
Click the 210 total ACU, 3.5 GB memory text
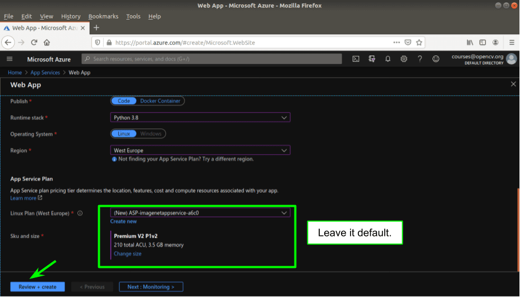(x=149, y=245)
